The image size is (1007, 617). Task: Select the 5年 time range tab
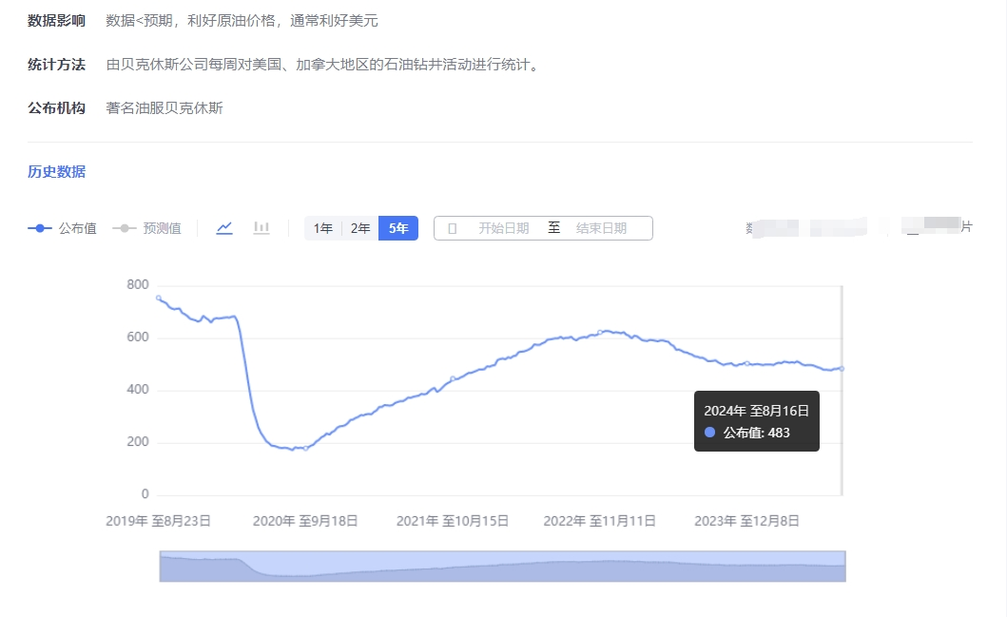[398, 228]
